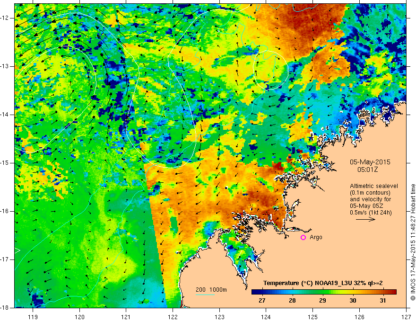Click the magenta Argo float circle marker
Image resolution: width=416 pixels, height=322 pixels.
pos(303,238)
